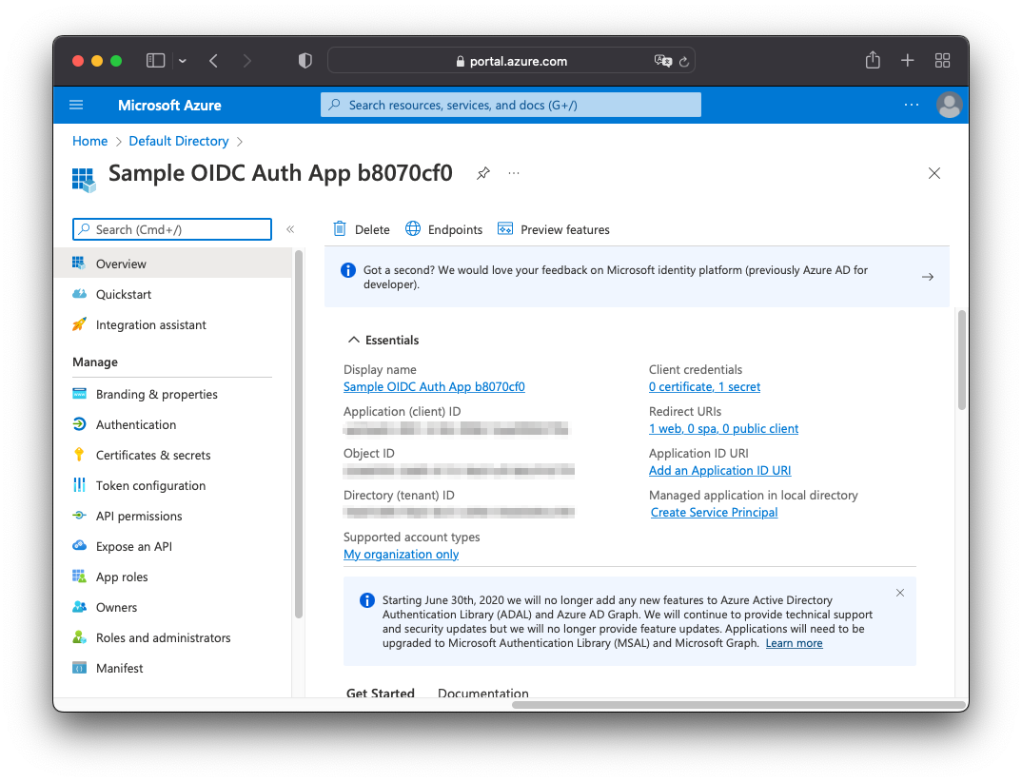
Task: Reload the page with the refresh icon
Action: click(x=684, y=61)
